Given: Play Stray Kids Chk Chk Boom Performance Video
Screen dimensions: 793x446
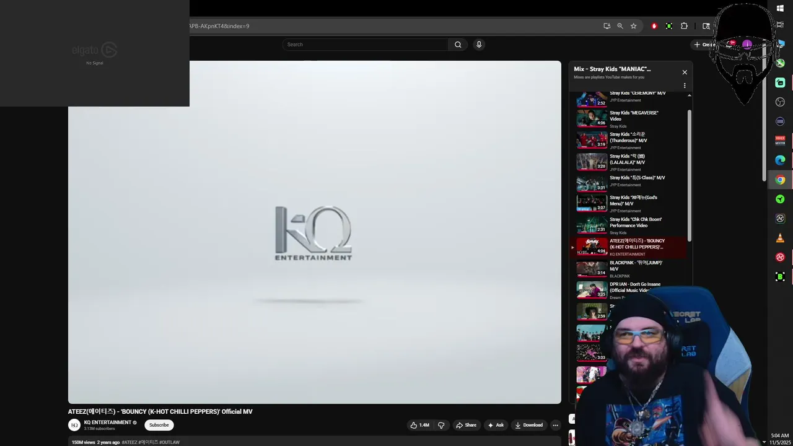Looking at the screenshot, I should (628, 225).
